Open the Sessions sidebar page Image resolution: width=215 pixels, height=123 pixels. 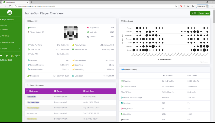pyautogui.click(x=5, y=30)
